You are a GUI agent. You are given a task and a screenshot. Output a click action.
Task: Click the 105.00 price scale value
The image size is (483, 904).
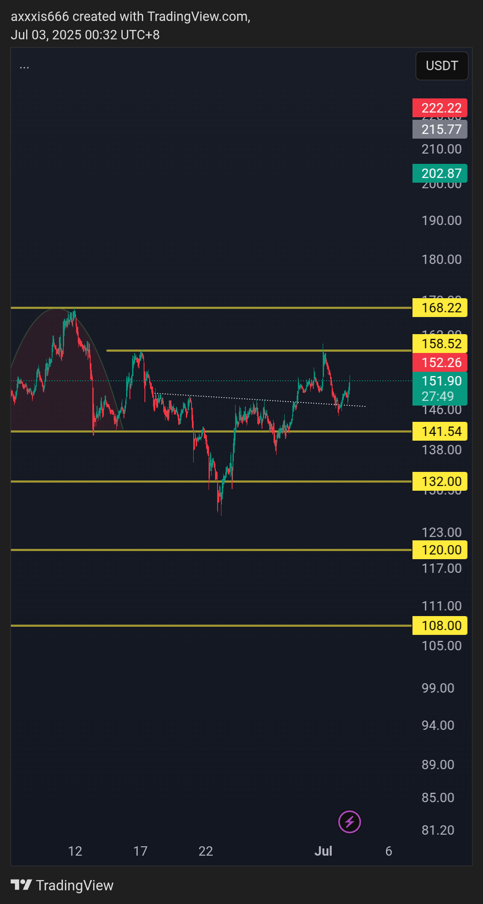click(x=442, y=646)
